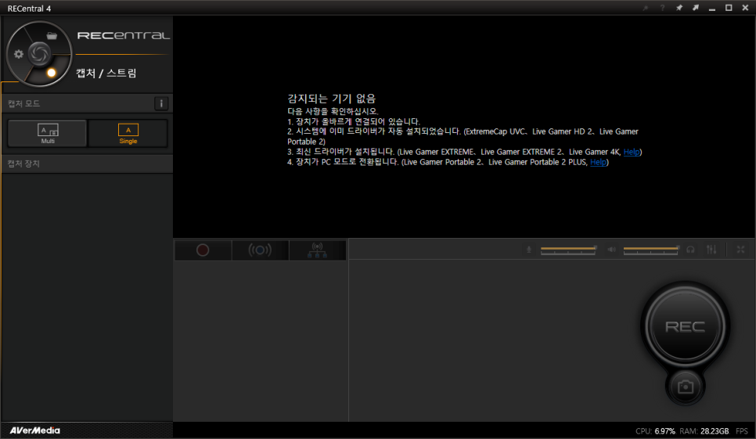
Task: Open Help link for Portable 2 PLUS
Action: tap(598, 162)
